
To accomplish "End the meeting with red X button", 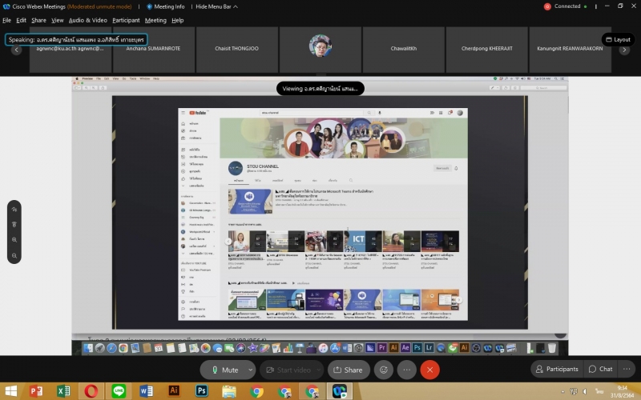I will 430,370.
